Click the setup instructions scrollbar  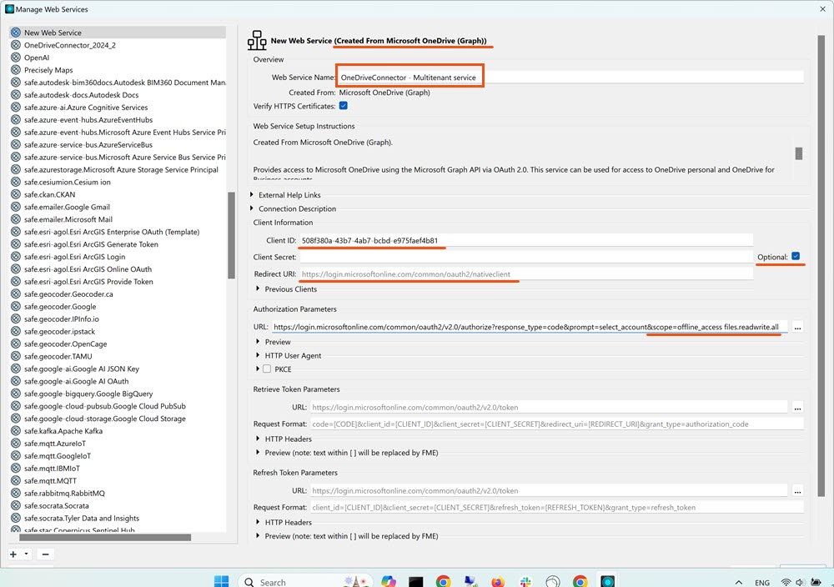pos(798,153)
